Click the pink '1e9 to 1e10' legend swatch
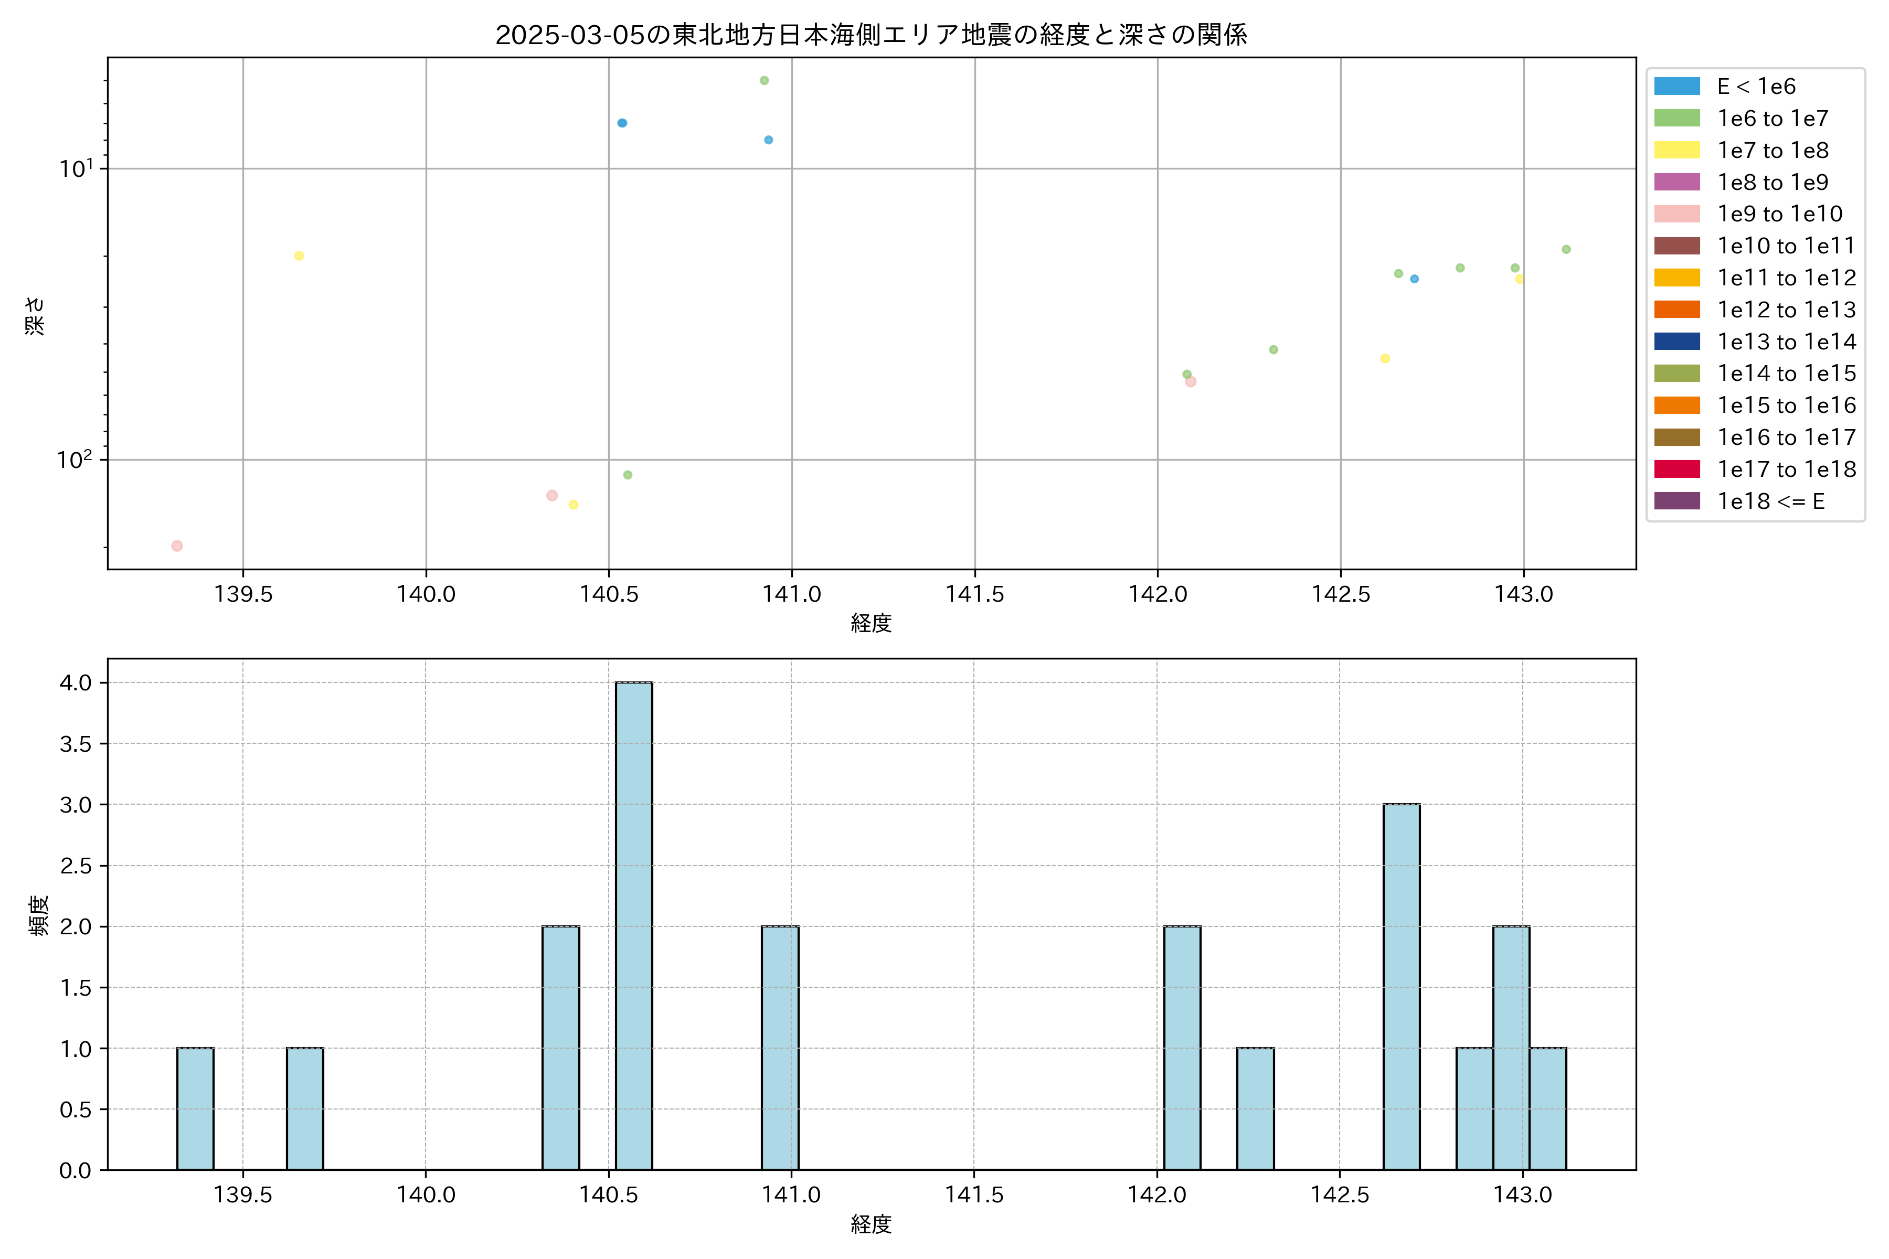 pyautogui.click(x=1676, y=214)
